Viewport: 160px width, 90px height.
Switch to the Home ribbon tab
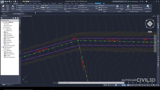pyautogui.click(x=6, y=3)
